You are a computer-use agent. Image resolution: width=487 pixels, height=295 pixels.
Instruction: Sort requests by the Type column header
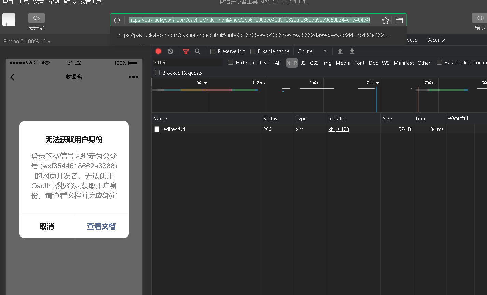coord(310,119)
